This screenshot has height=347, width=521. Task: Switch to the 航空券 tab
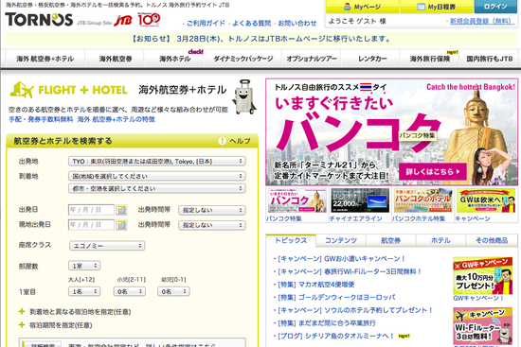coord(390,240)
